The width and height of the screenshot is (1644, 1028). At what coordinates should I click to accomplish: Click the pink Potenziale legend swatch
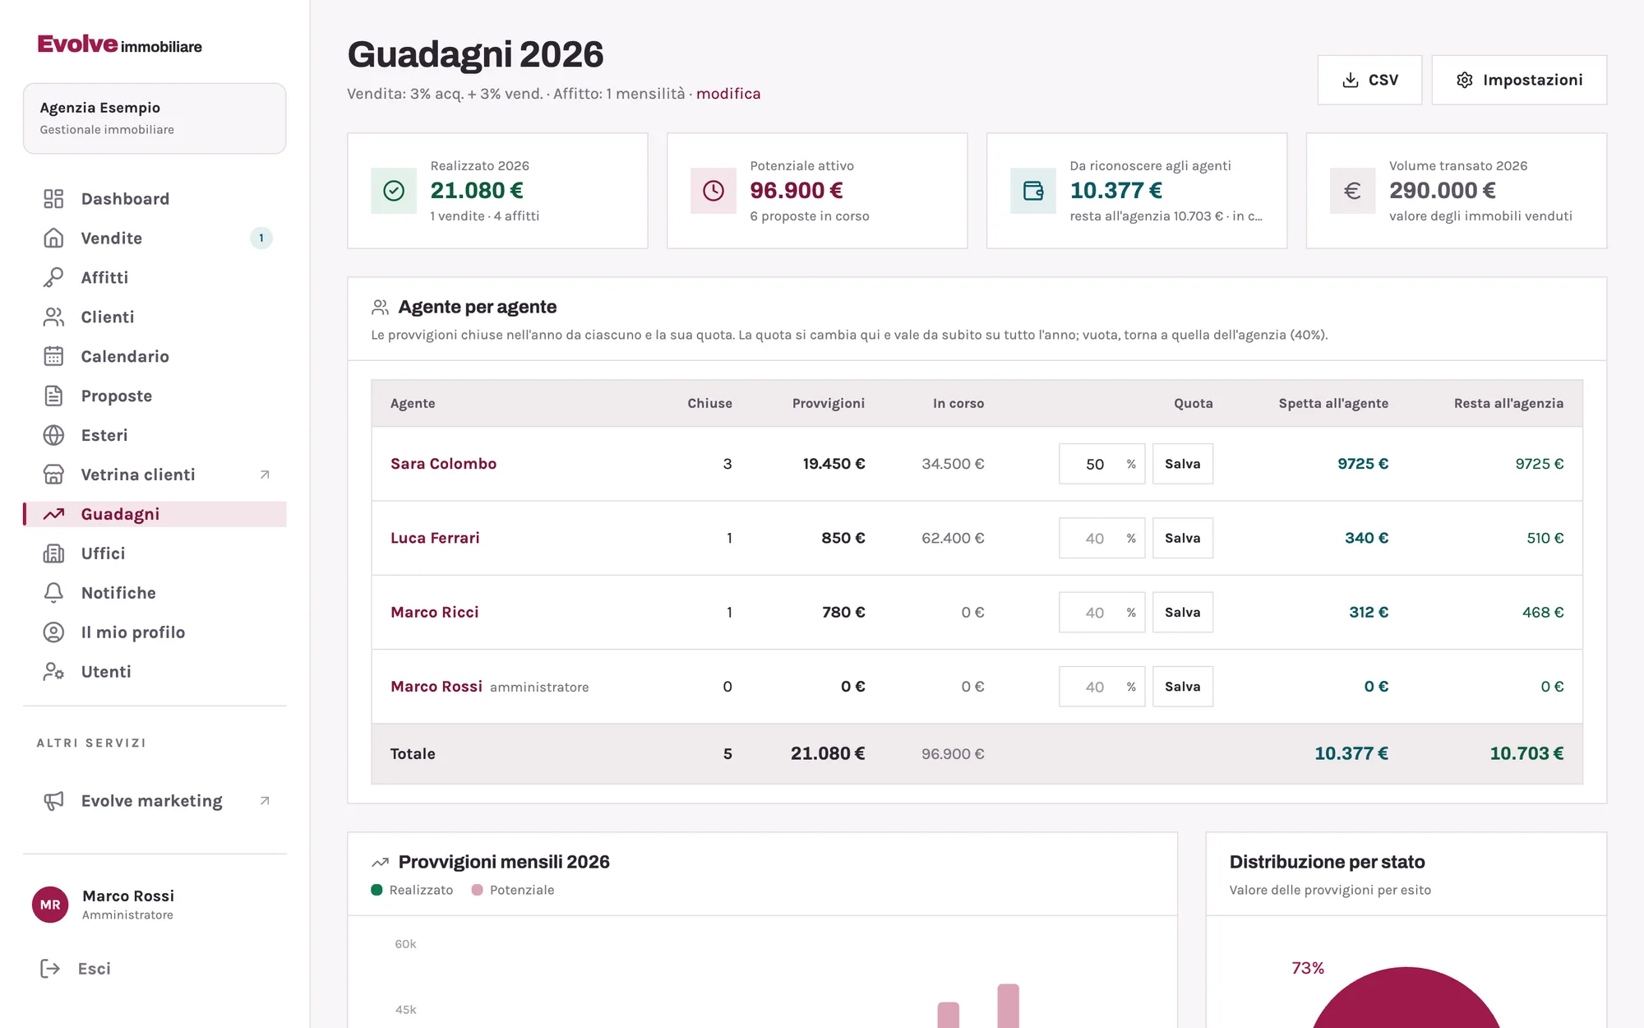(478, 891)
